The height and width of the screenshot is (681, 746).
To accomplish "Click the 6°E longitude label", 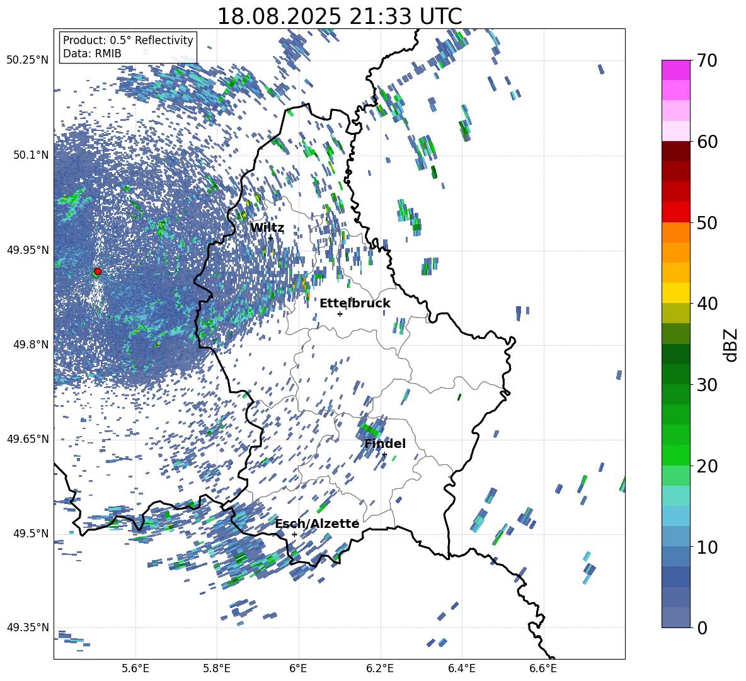I will (298, 668).
